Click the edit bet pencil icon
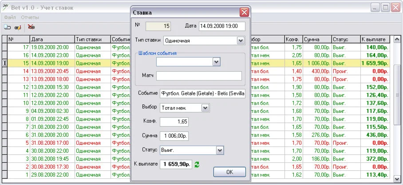Screen dimensions: 403x185 point(18,27)
